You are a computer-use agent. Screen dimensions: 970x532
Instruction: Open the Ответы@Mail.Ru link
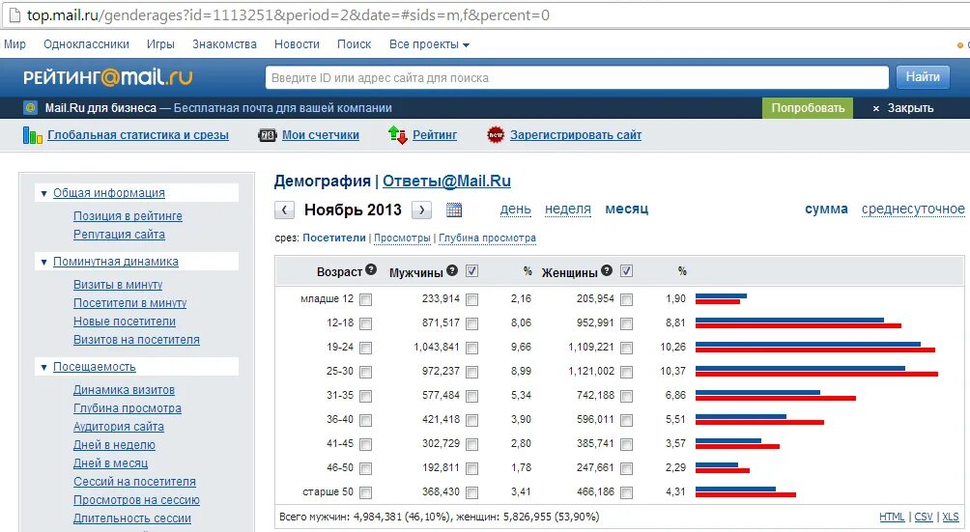pyautogui.click(x=446, y=182)
